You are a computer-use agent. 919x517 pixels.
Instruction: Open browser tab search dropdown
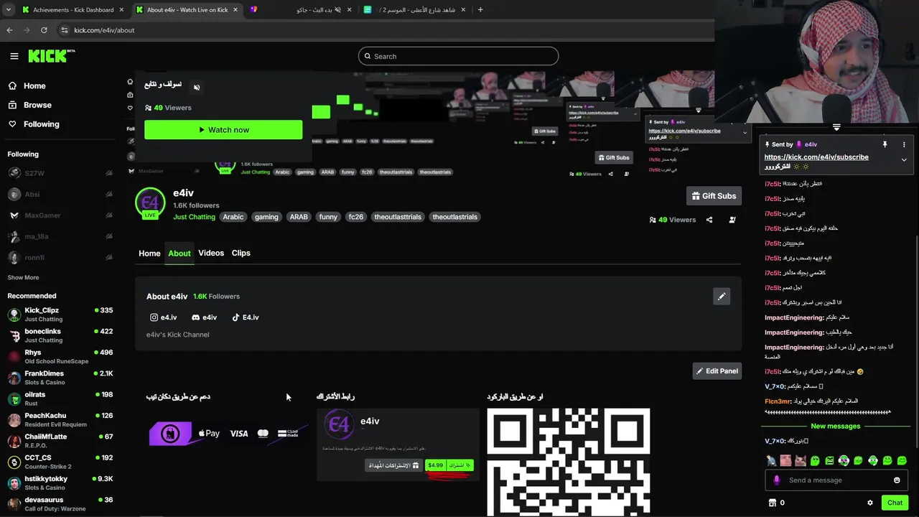tap(8, 10)
